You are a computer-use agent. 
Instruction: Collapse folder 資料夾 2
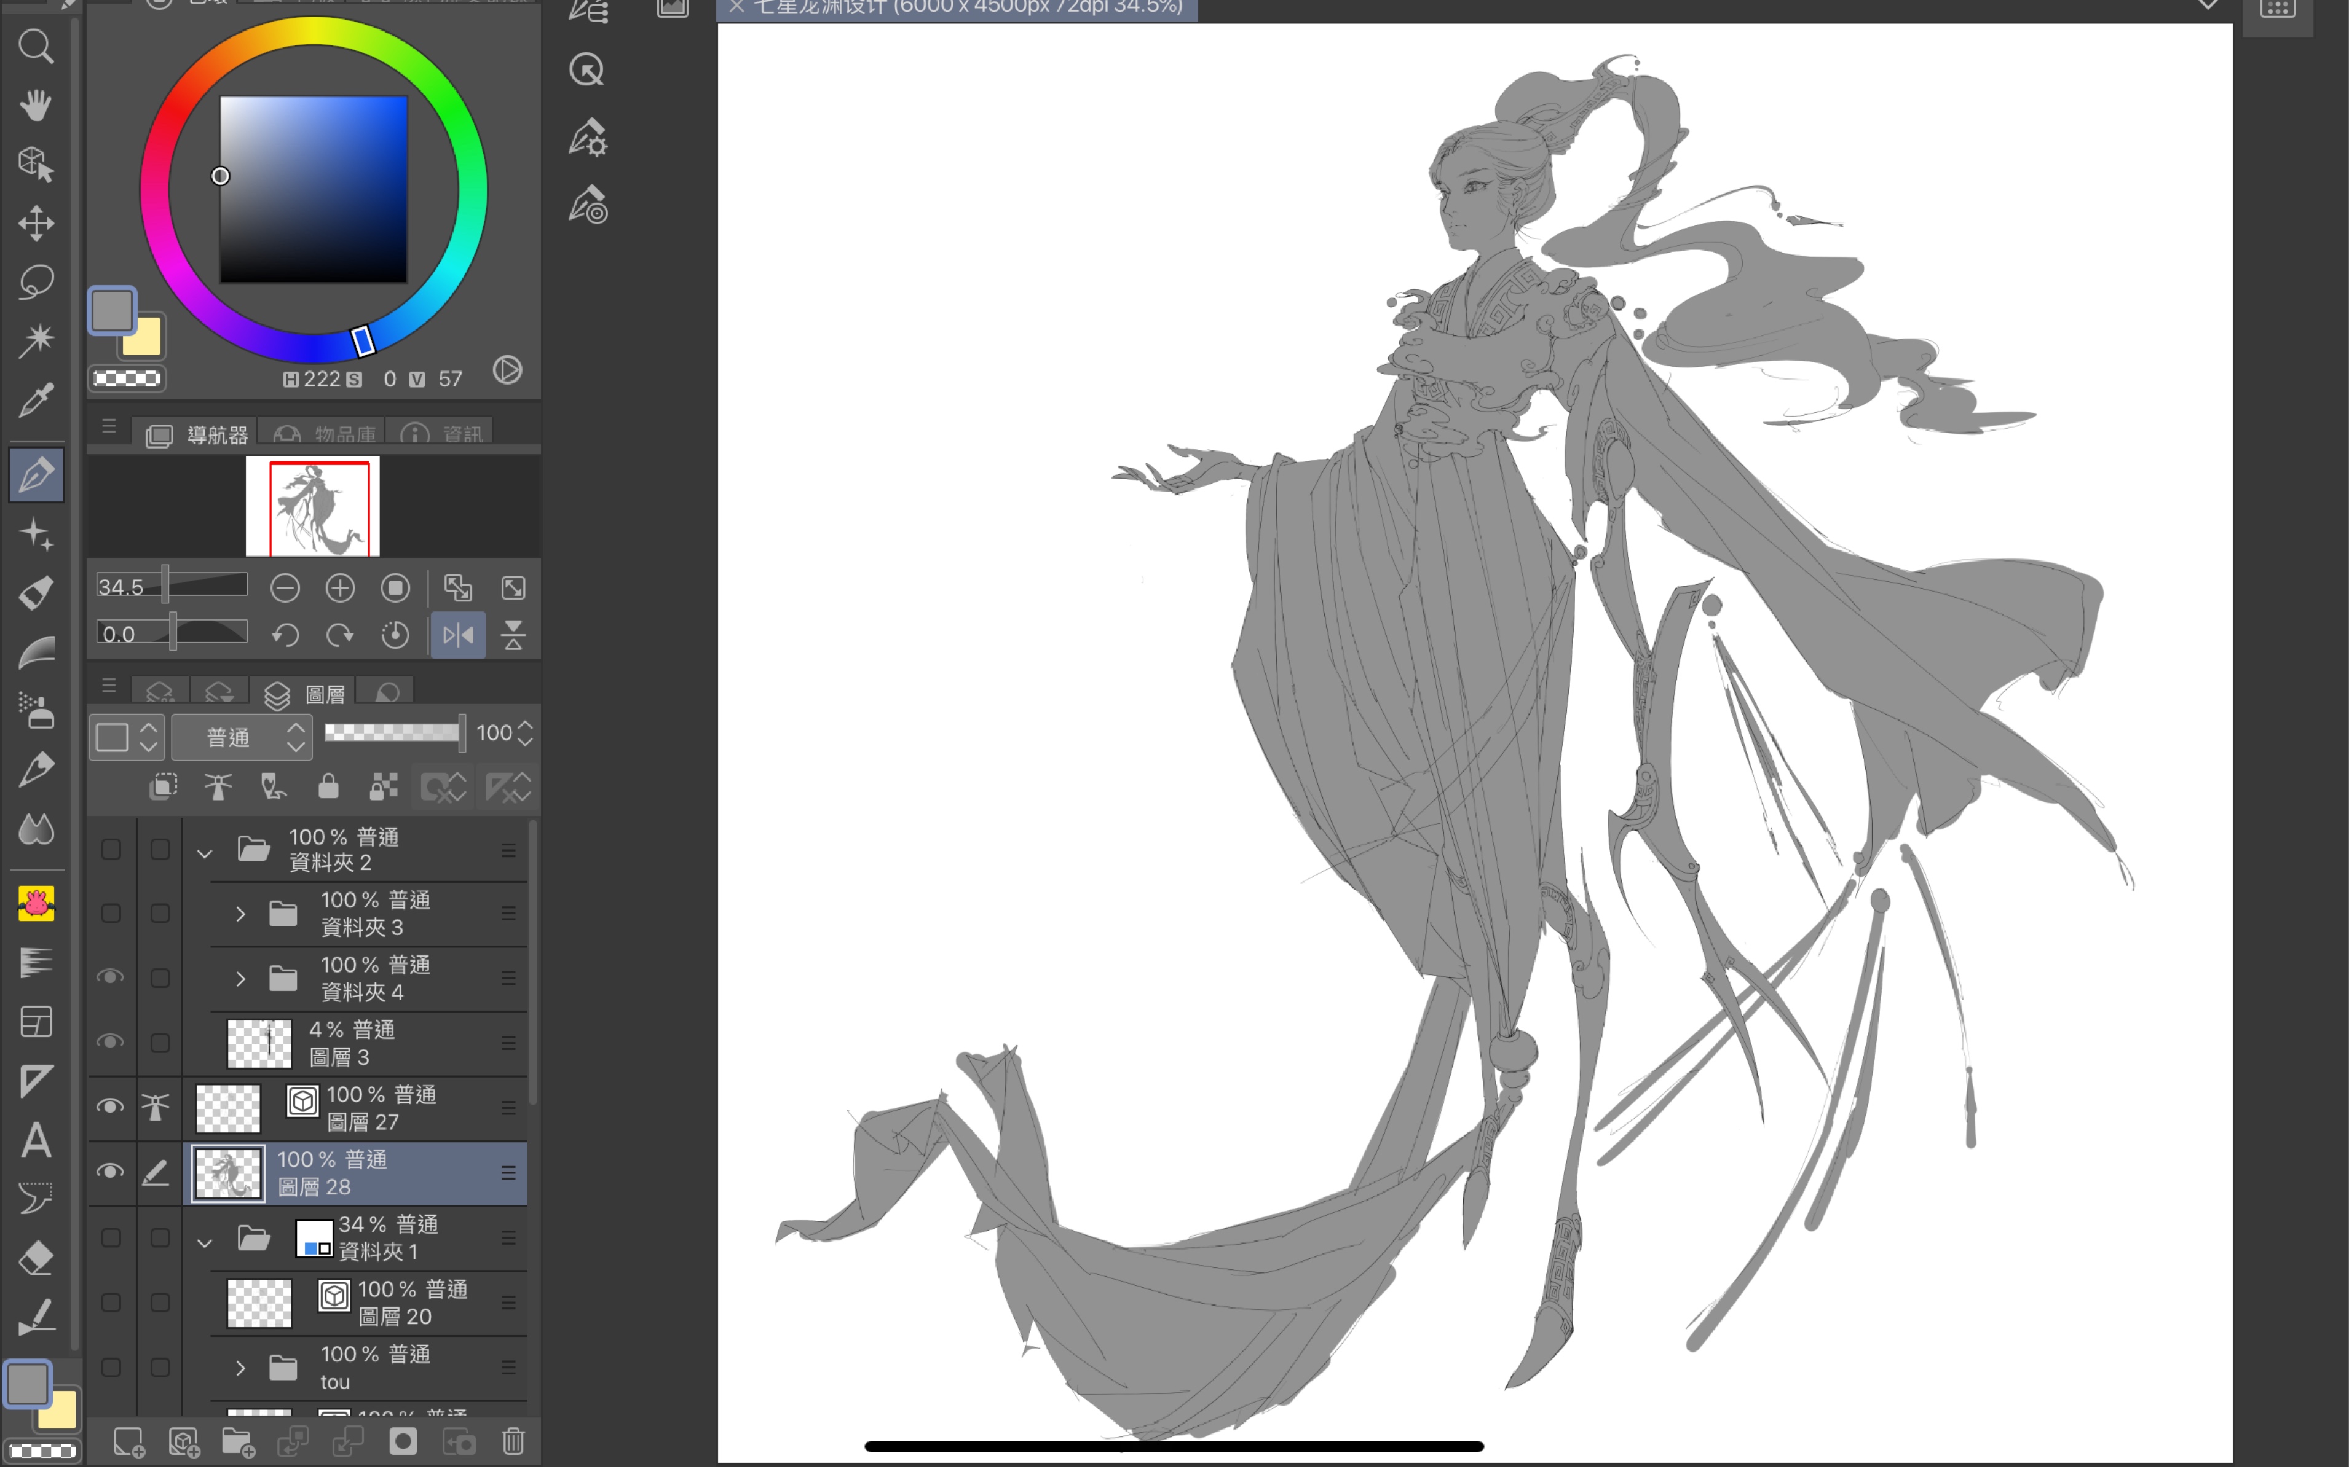tap(204, 853)
